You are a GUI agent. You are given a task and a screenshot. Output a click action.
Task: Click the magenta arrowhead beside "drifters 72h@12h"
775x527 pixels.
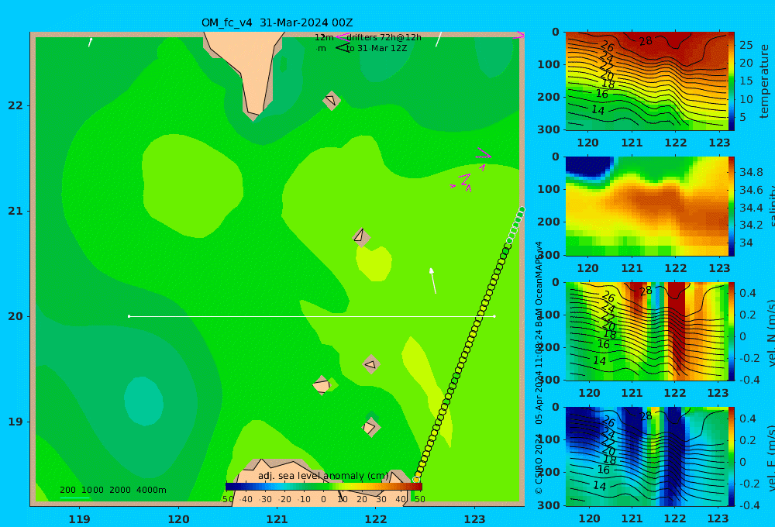[x=342, y=36]
